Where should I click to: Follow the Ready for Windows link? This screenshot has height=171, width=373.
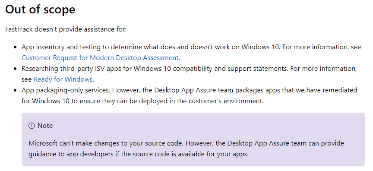pos(63,79)
